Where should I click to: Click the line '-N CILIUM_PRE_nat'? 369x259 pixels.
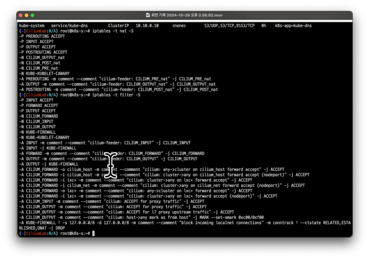coord(38,68)
